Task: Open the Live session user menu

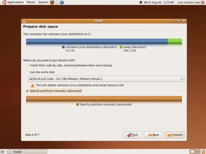Action: pos(189,2)
